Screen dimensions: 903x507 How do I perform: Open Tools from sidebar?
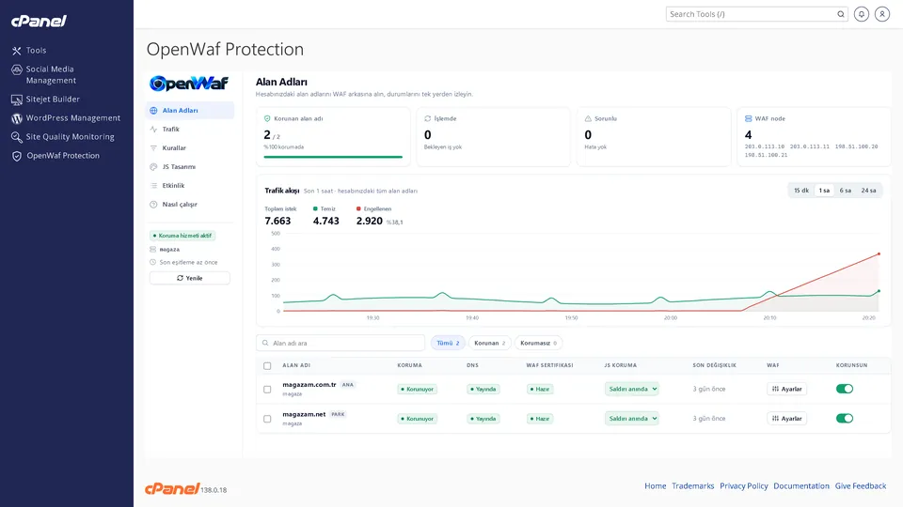coord(36,51)
